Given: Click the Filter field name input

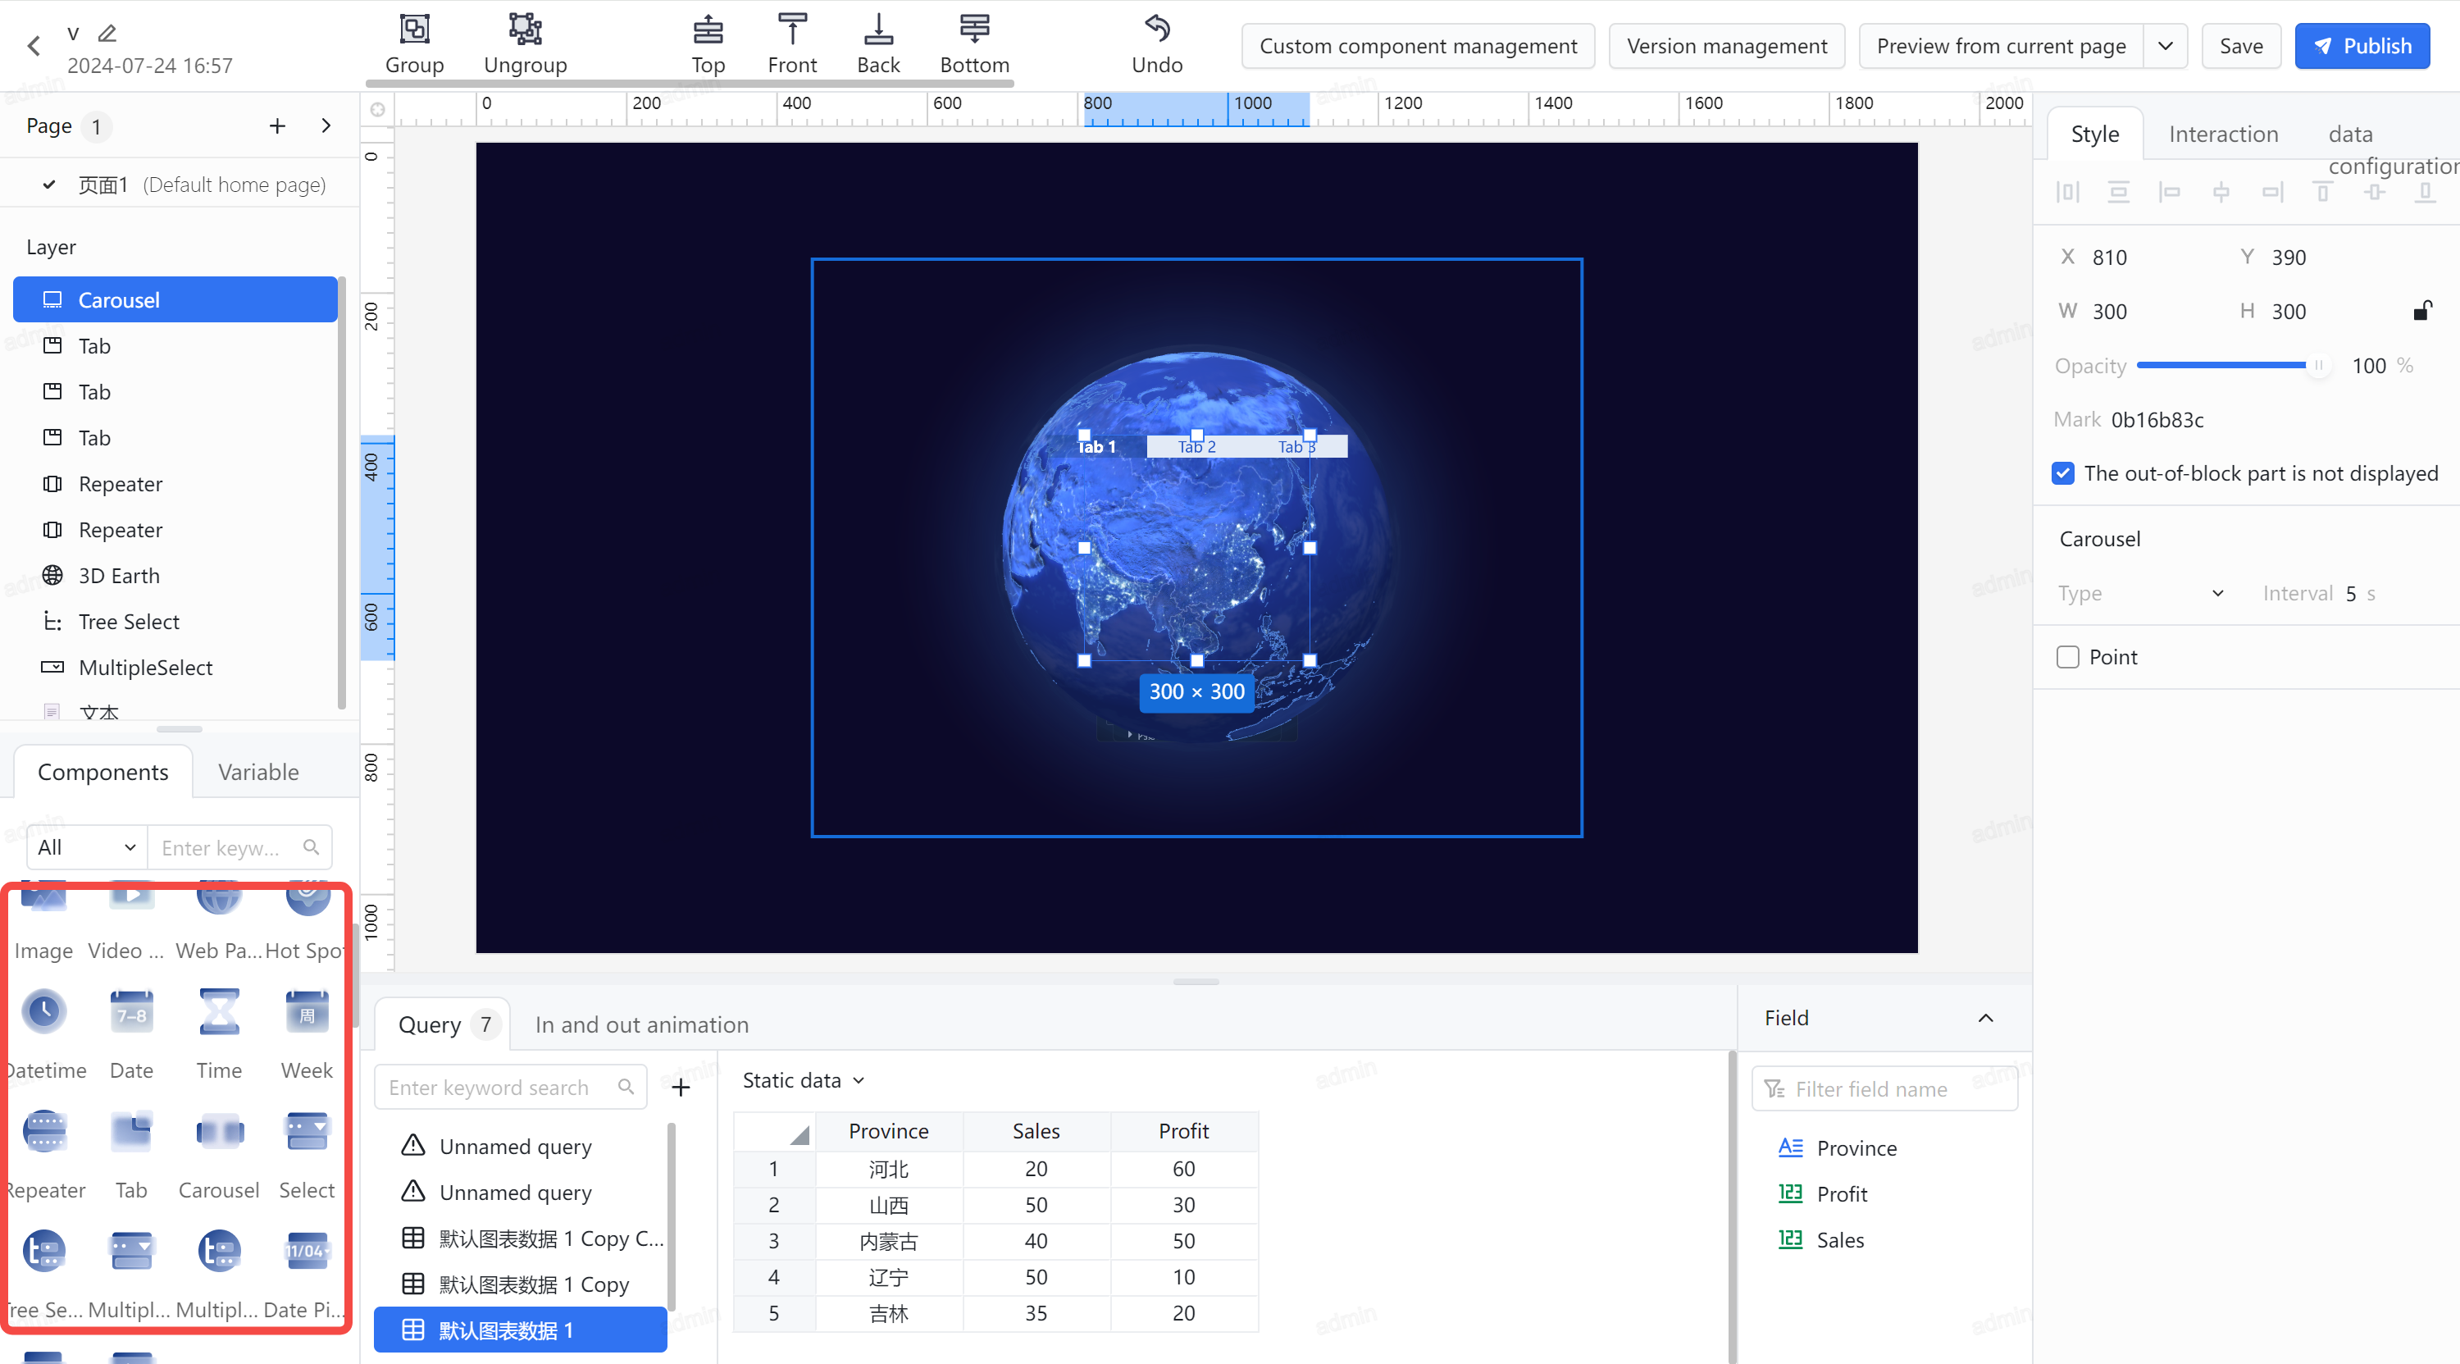Looking at the screenshot, I should point(1884,1088).
